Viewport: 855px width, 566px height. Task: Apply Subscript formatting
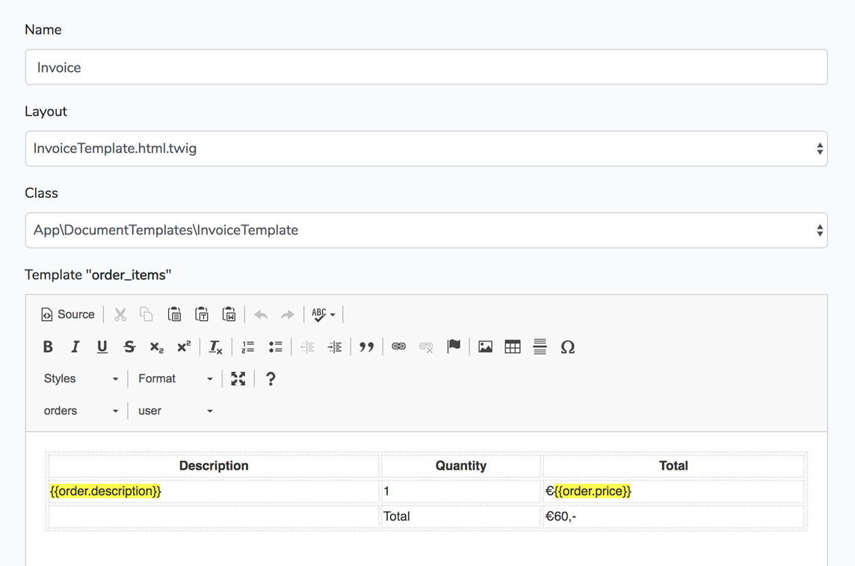tap(156, 346)
